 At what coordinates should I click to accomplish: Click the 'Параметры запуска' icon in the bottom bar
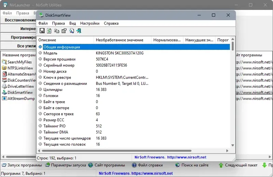pos(47,165)
